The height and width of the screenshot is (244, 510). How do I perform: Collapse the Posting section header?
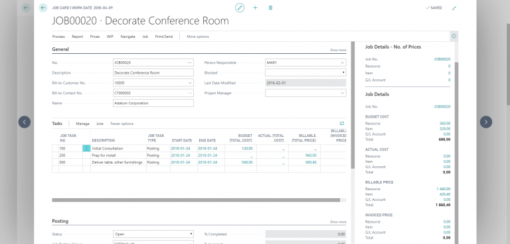tap(60, 221)
